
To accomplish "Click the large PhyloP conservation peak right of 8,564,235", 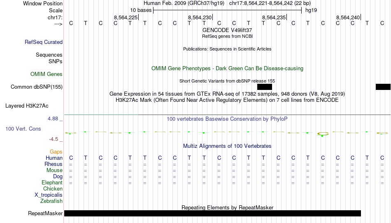I will (323, 134).
